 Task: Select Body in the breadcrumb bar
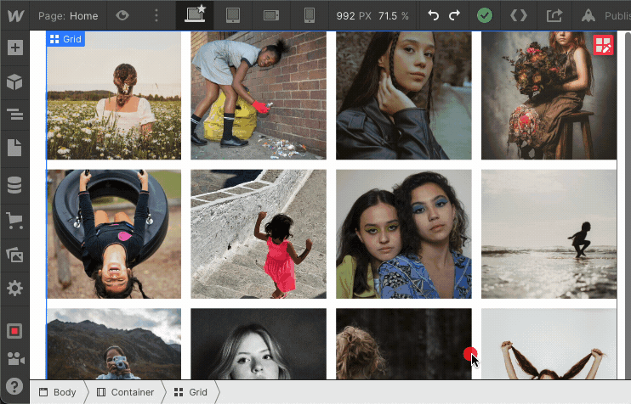click(57, 392)
